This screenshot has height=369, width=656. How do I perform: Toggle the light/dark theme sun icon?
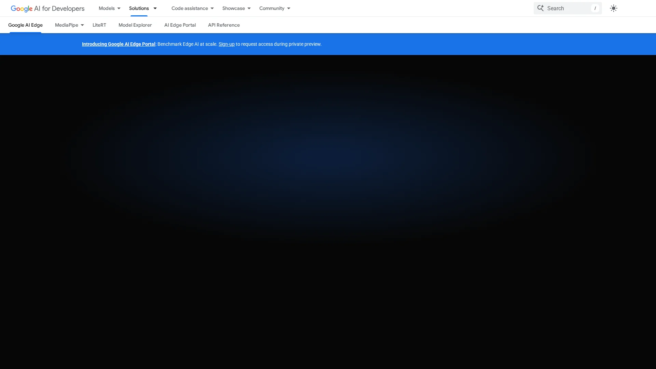point(614,8)
